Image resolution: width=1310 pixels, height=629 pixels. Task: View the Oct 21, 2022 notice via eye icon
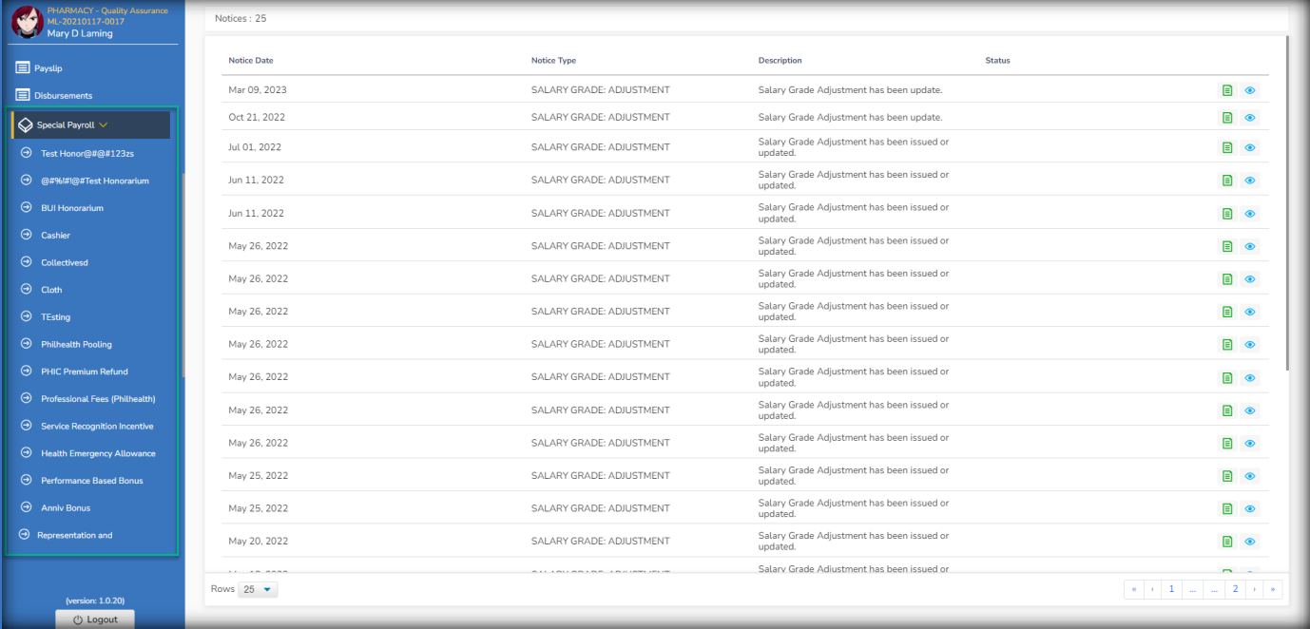1250,118
